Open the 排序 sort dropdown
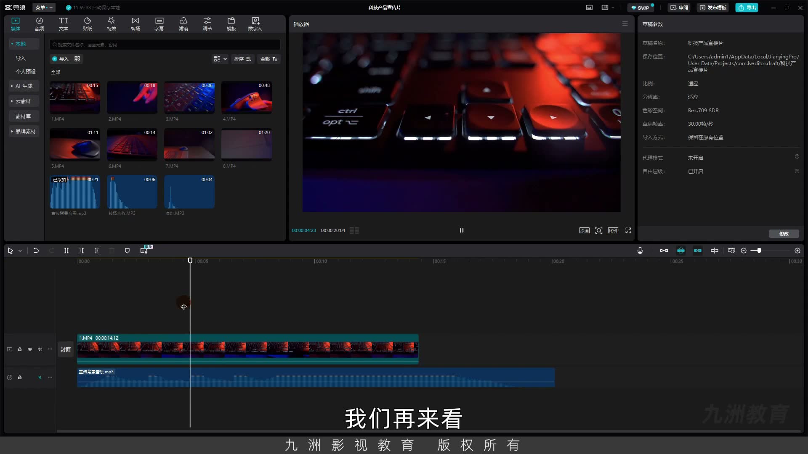This screenshot has height=454, width=808. click(x=243, y=59)
